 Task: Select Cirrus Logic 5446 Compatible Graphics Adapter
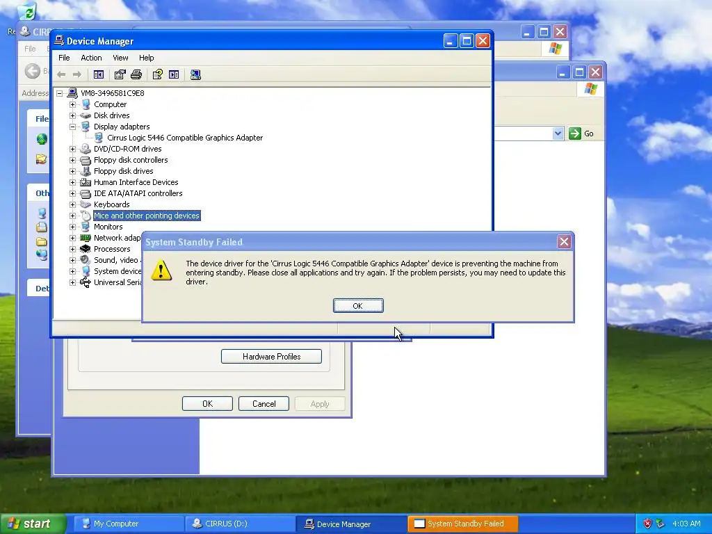[185, 138]
